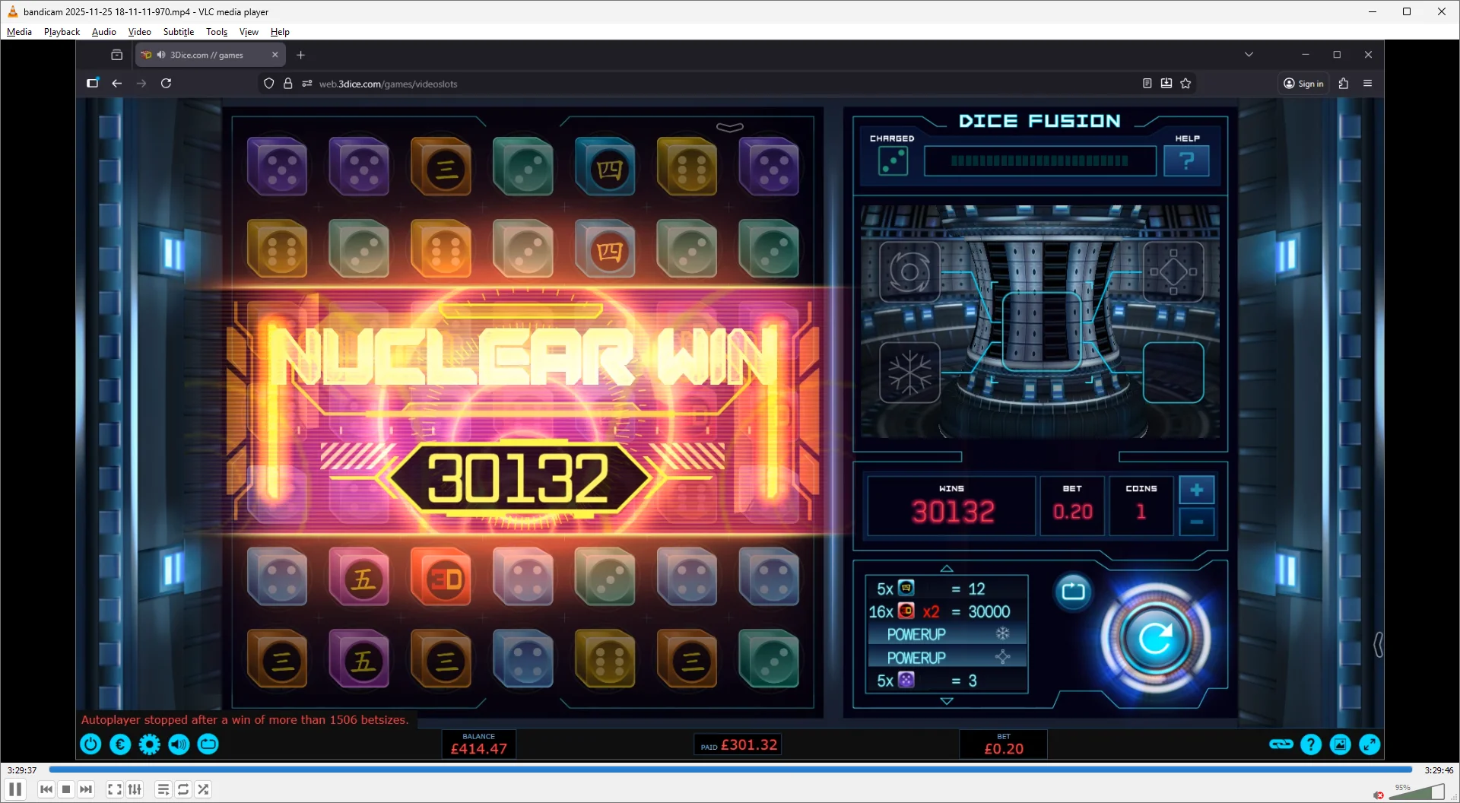Click the save page icon beside the star
Viewport: 1460px width, 803px height.
point(1166,84)
